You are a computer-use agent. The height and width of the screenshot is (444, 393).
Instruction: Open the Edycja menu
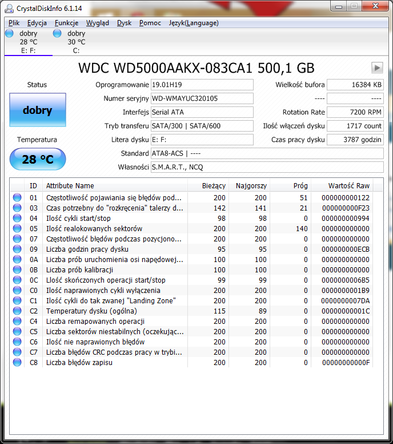coord(37,23)
